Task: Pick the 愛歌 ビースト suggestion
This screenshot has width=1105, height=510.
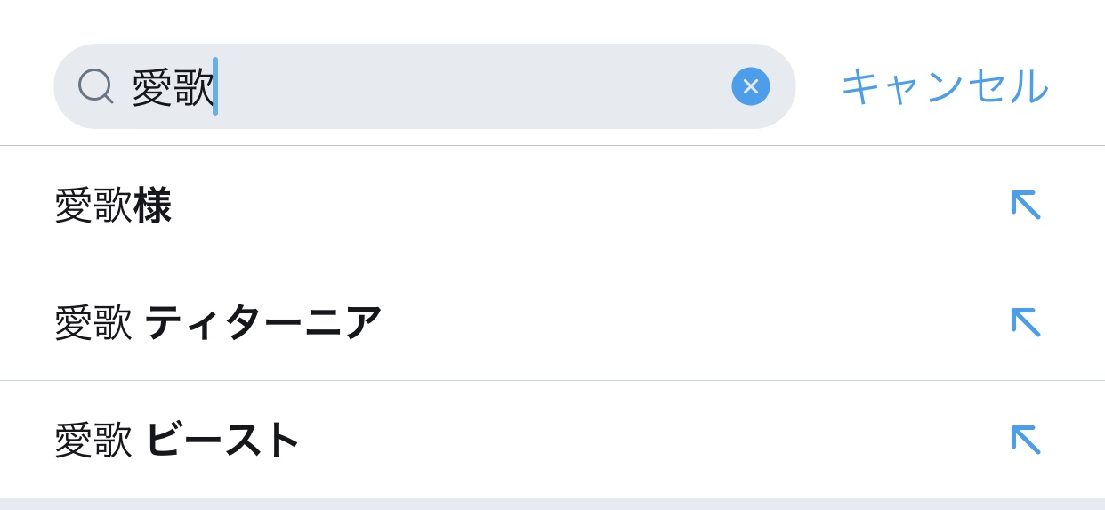Action: point(177,440)
